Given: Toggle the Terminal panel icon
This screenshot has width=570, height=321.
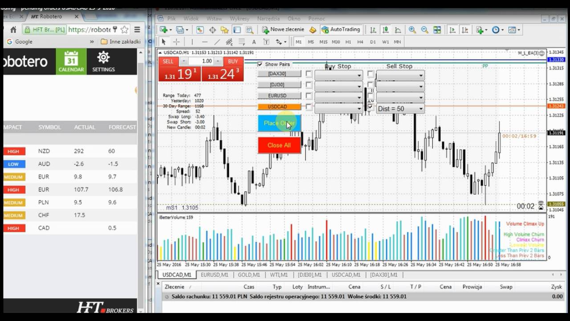Looking at the screenshot, I should pyautogui.click(x=237, y=30).
